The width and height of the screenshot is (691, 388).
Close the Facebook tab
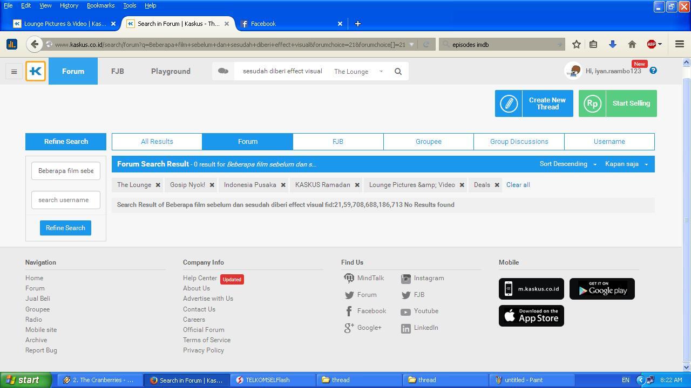(340, 24)
